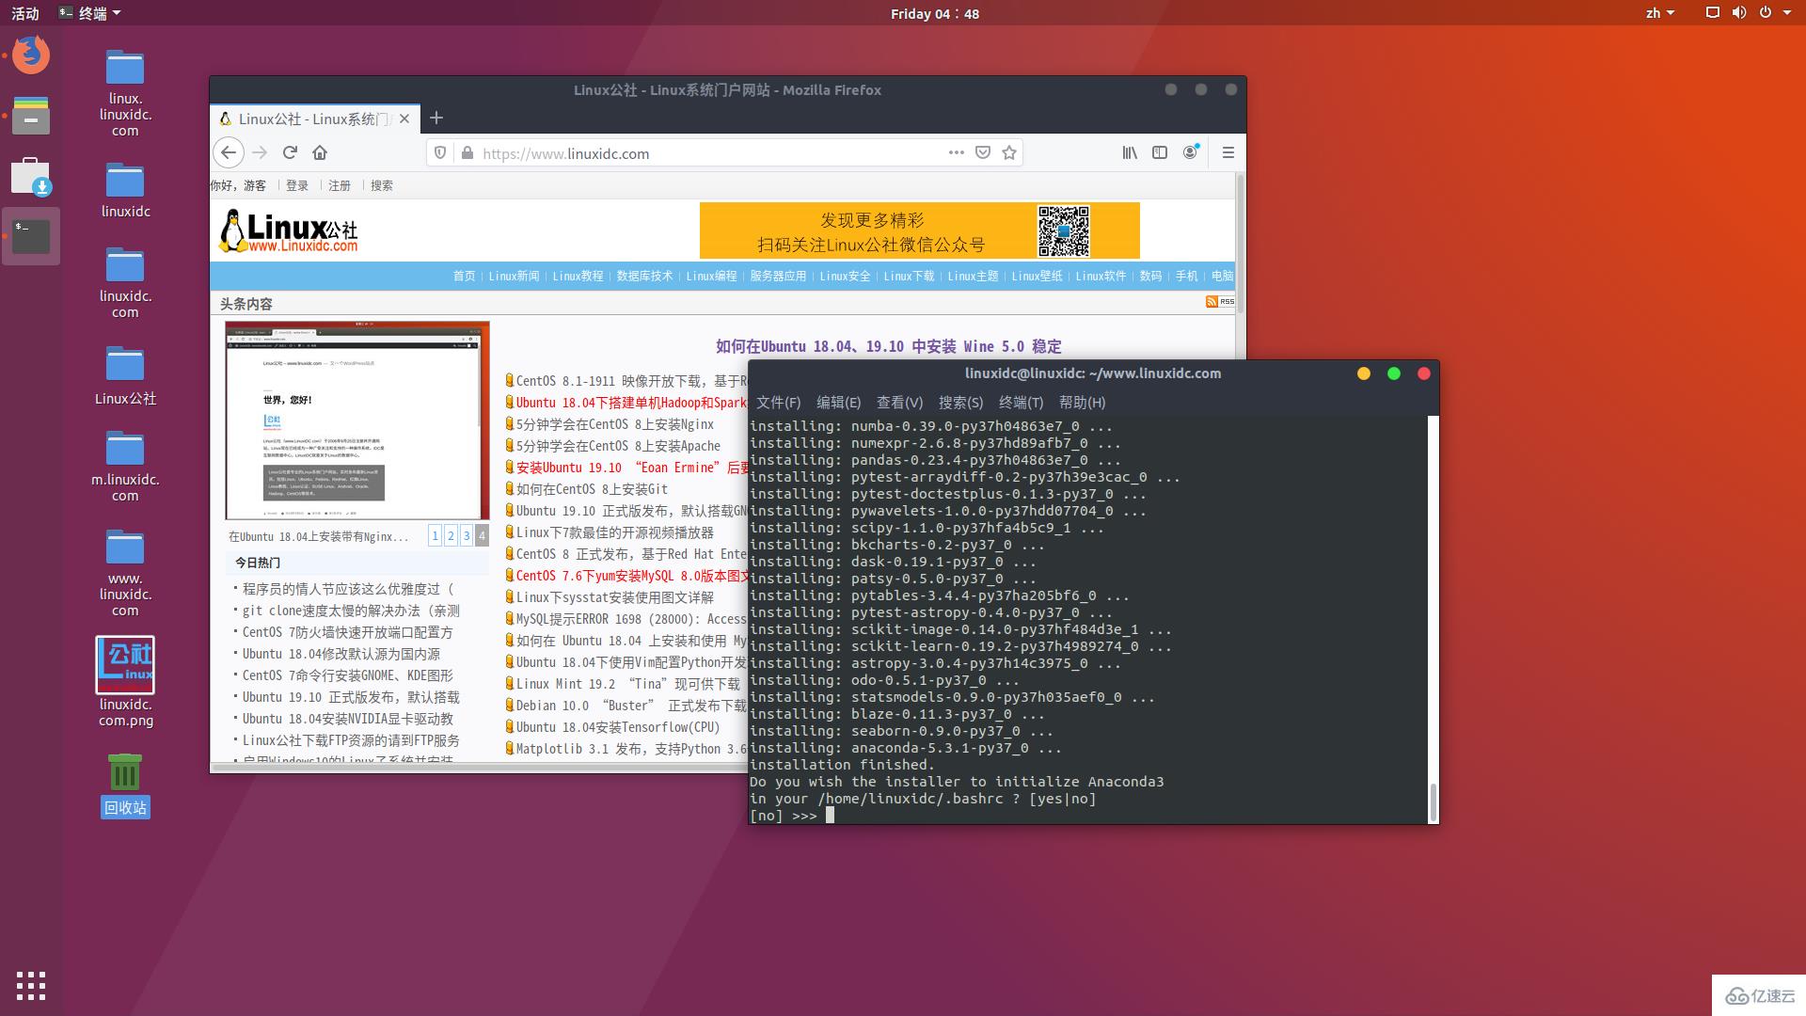Open the 终端(T) terminal menu
The width and height of the screenshot is (1806, 1016).
tap(1021, 402)
